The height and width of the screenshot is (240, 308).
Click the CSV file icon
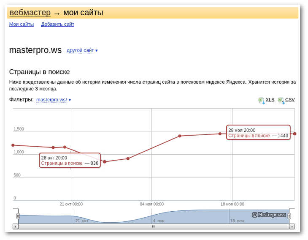(x=281, y=100)
